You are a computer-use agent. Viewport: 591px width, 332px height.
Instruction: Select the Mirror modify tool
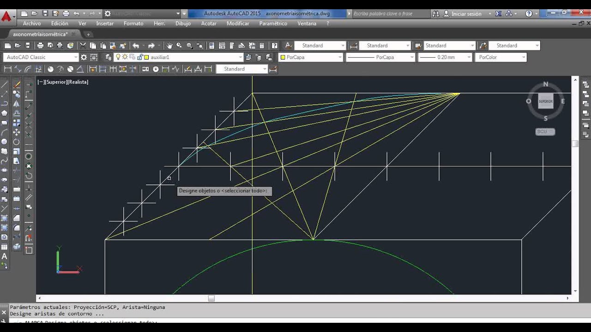coord(17,104)
